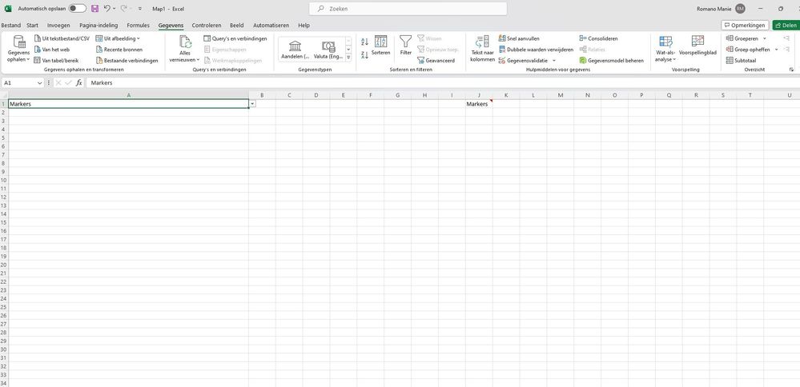800x387 pixels.
Task: Open Gegevensmodel beheren
Action: (611, 61)
